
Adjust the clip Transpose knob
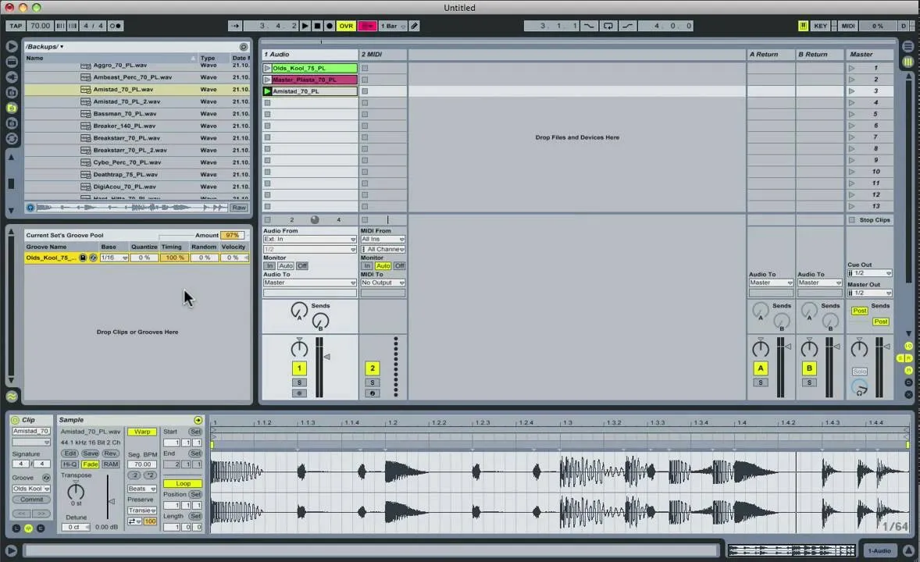(x=76, y=490)
